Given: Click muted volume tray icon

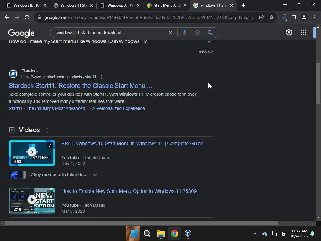Looking at the screenshot, I should click(x=283, y=233).
